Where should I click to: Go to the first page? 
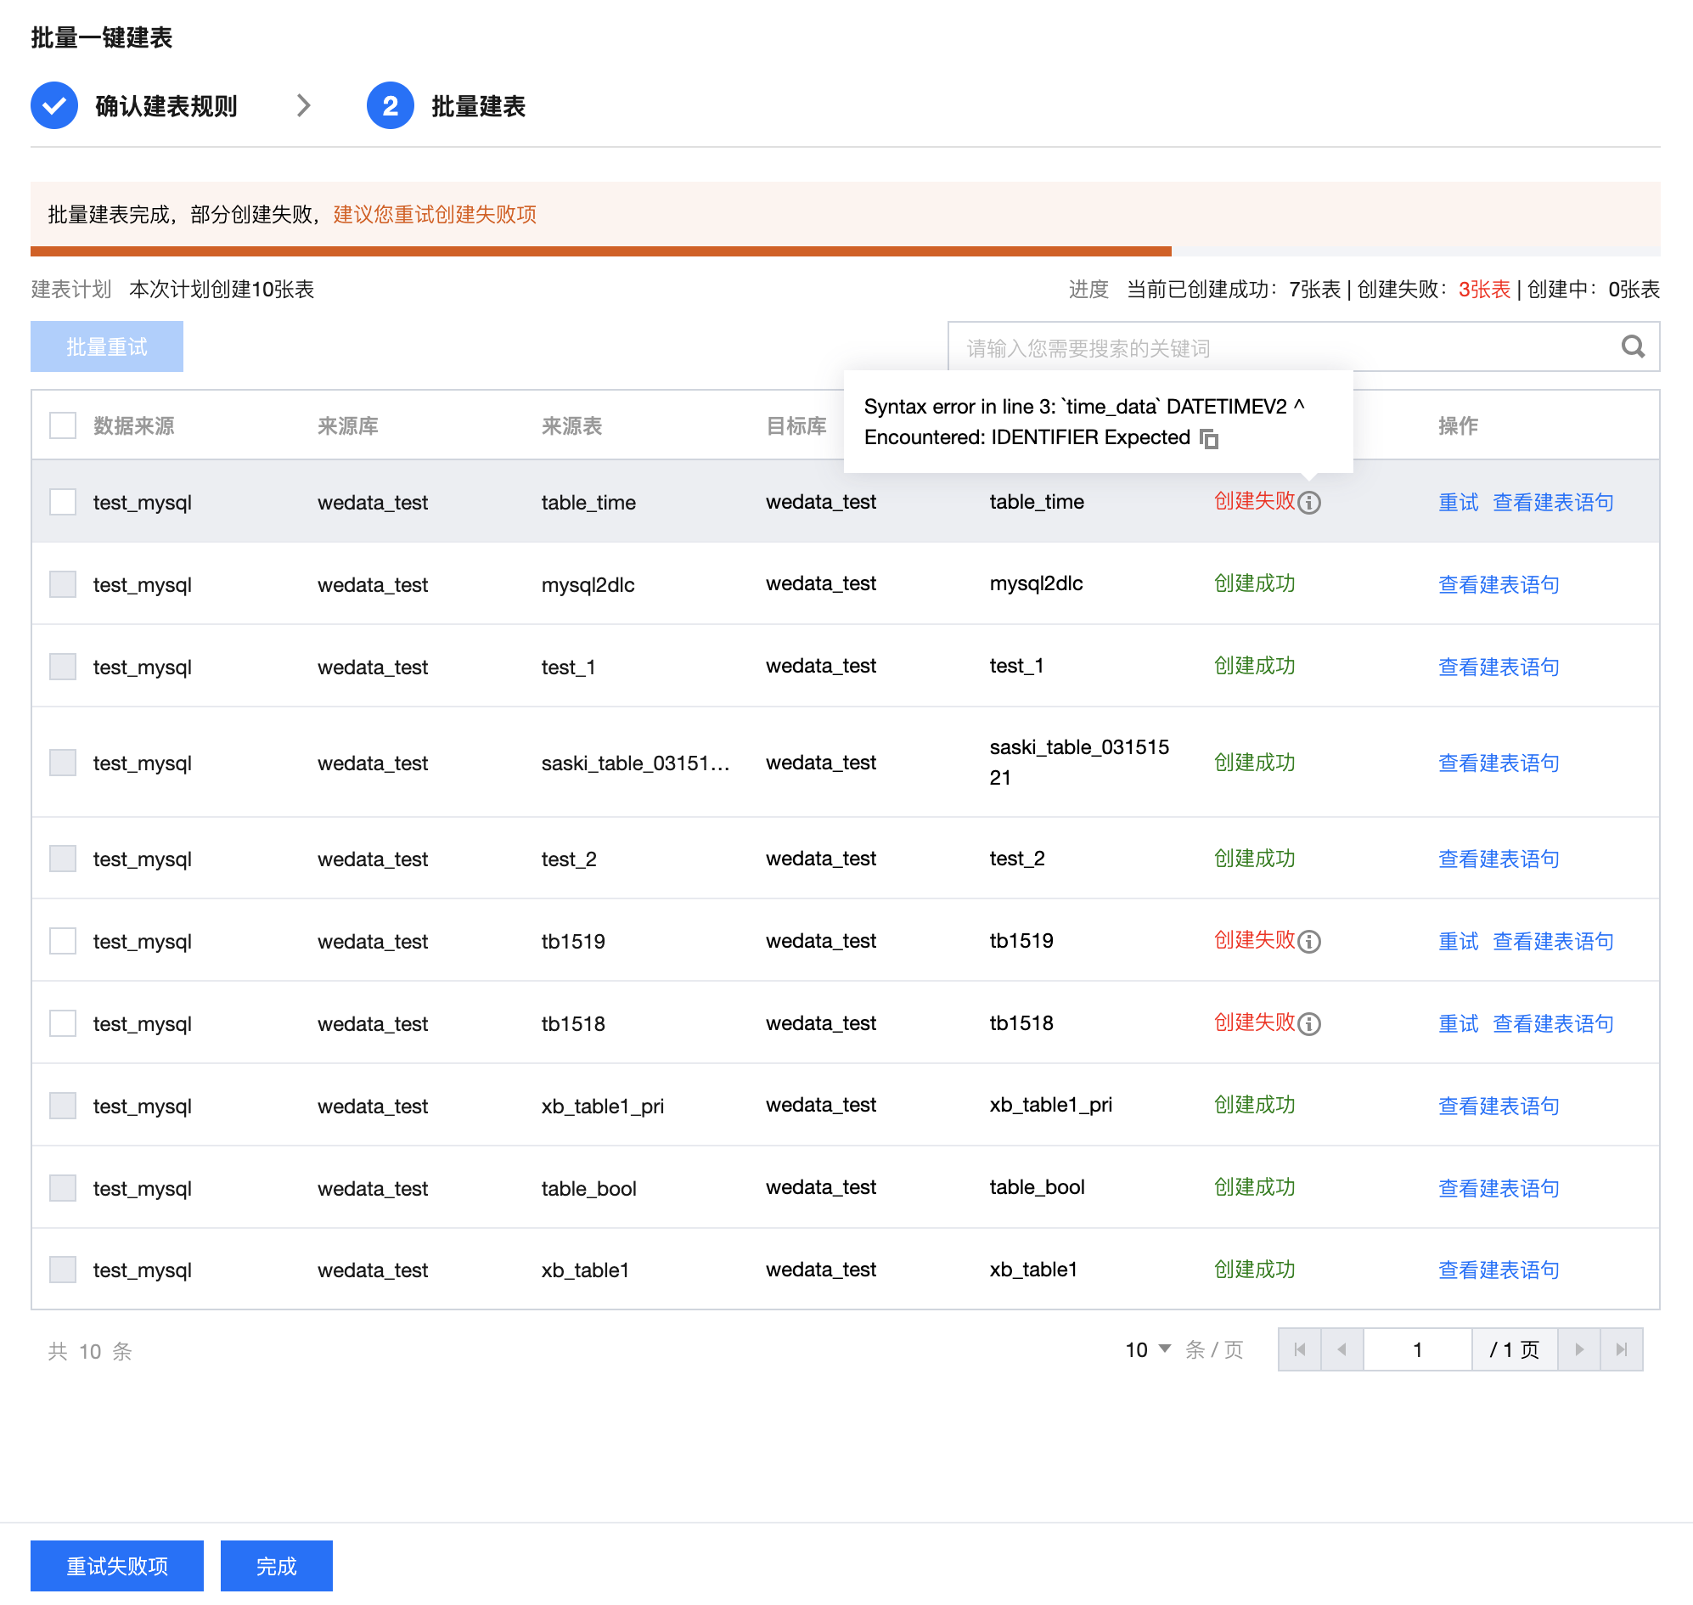pyautogui.click(x=1300, y=1350)
